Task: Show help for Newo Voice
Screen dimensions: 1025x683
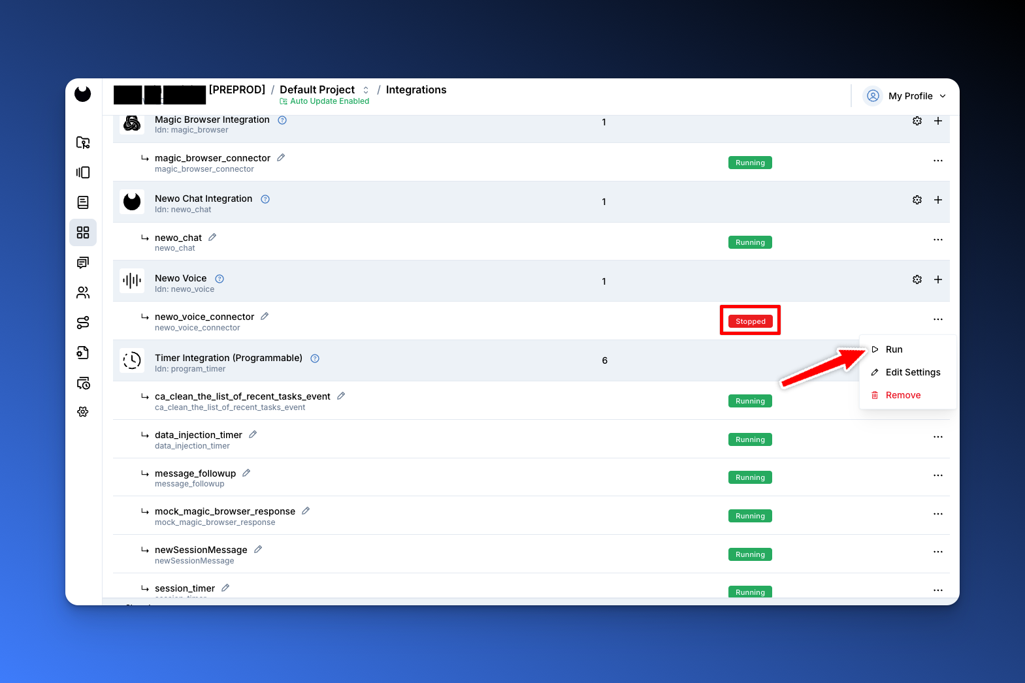Action: 220,279
